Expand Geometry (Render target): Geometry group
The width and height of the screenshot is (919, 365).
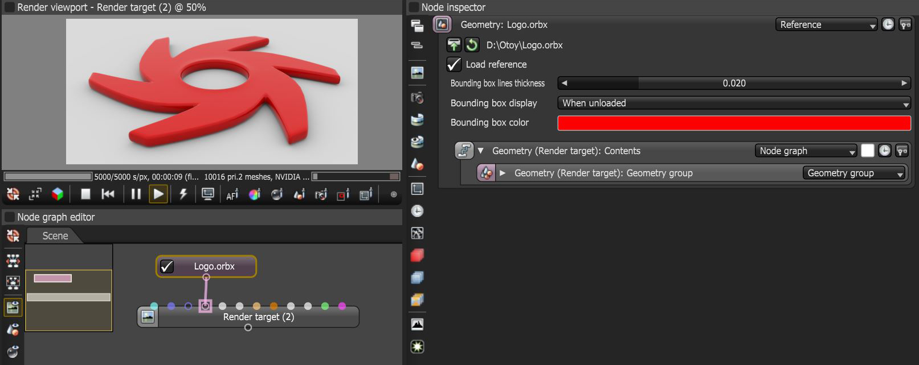point(503,173)
